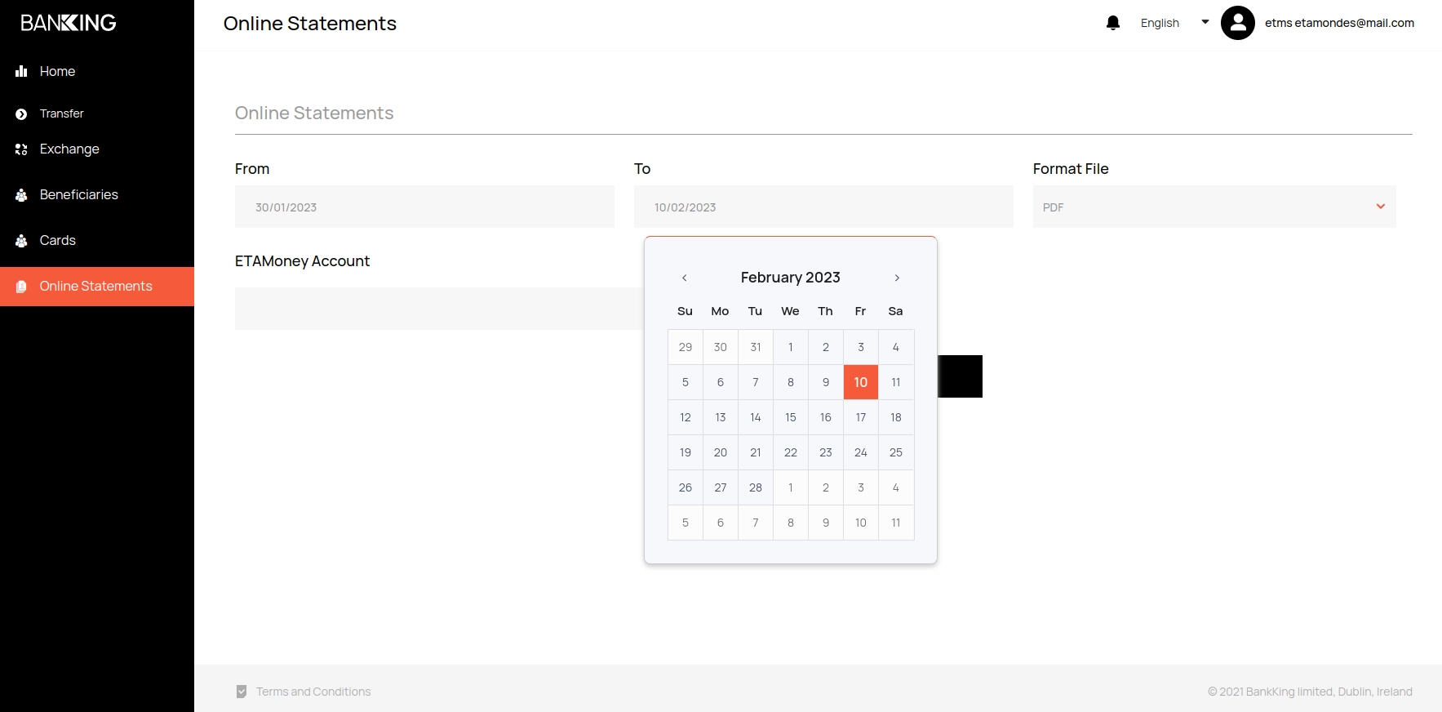Click the notification bell icon
Viewport: 1442px width, 712px height.
1112,23
